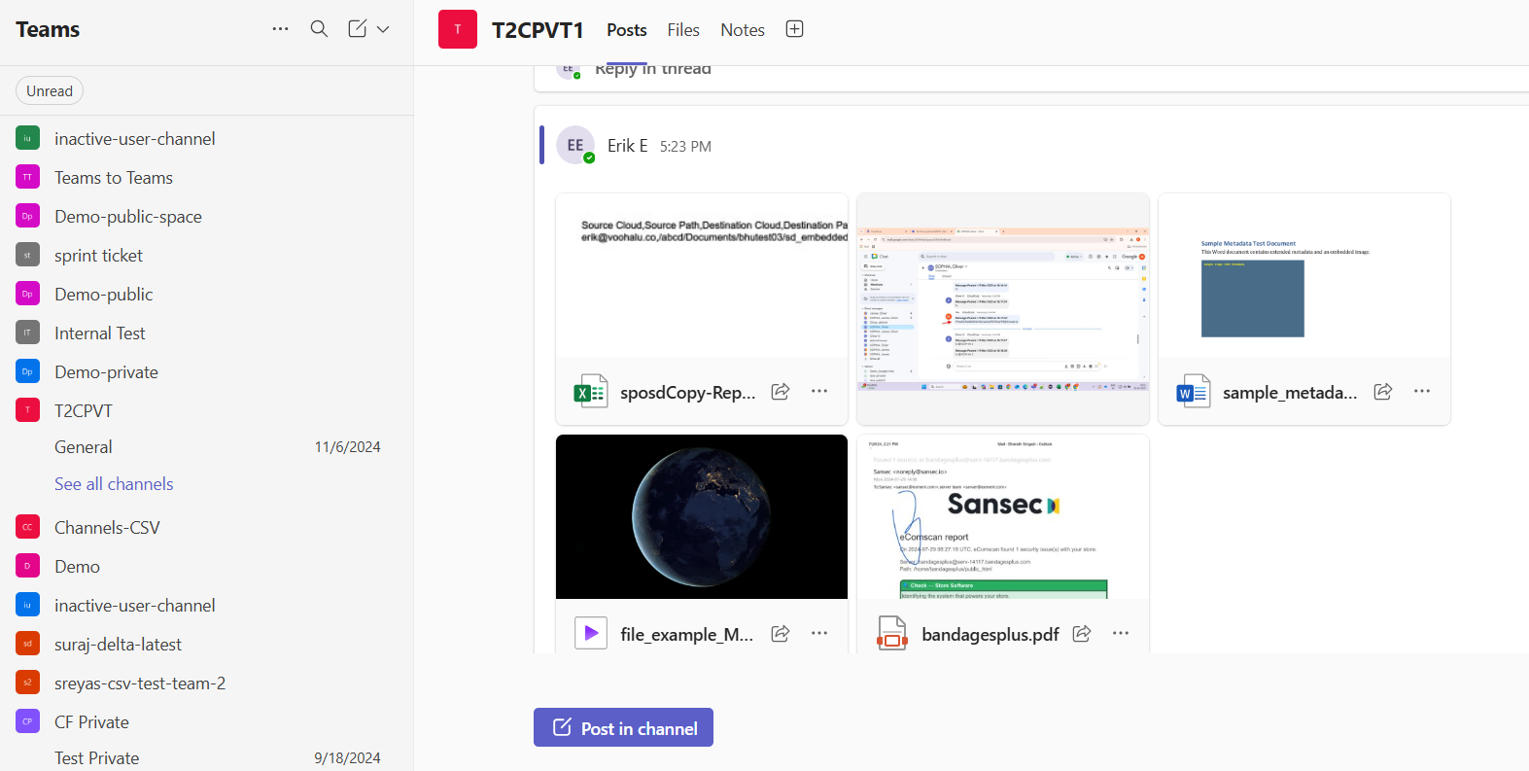Expand the compose options chevron
1529x771 pixels.
pyautogui.click(x=383, y=29)
